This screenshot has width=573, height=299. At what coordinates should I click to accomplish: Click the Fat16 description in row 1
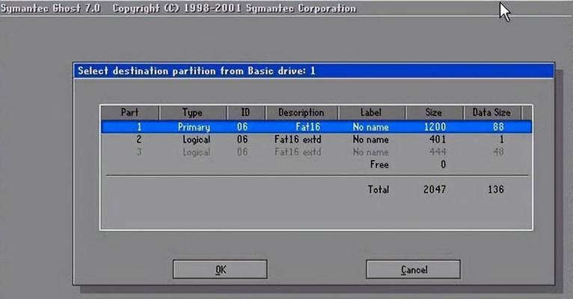(x=308, y=126)
